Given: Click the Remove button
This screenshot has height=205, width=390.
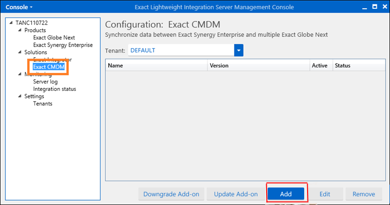Looking at the screenshot, I should click(x=364, y=194).
